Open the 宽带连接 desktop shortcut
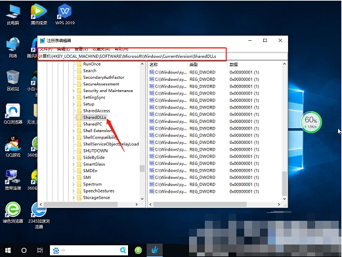The height and width of the screenshot is (257, 342). pyautogui.click(x=12, y=179)
